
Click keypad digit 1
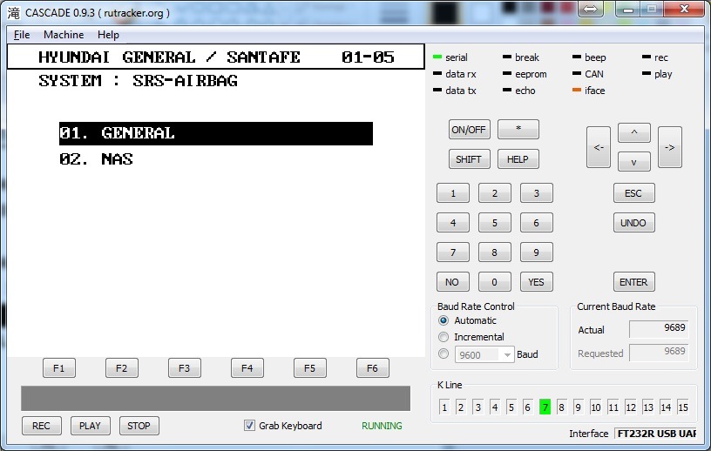(x=453, y=193)
